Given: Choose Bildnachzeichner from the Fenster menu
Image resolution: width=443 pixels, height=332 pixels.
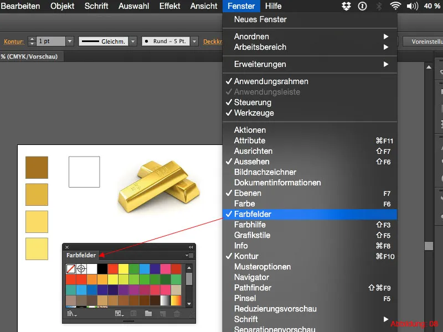Looking at the screenshot, I should (x=310, y=172).
